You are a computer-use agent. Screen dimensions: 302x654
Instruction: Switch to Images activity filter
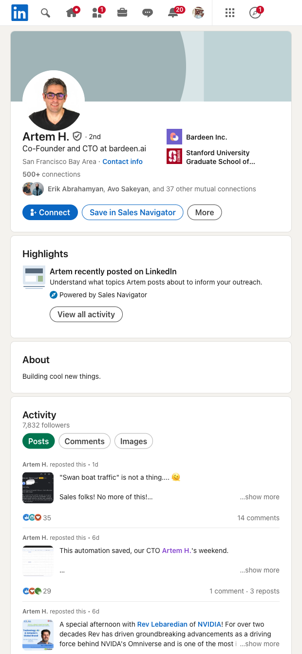point(133,441)
